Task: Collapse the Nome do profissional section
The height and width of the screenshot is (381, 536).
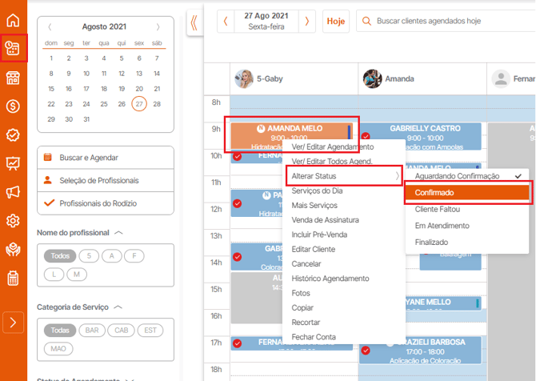Action: (x=118, y=233)
